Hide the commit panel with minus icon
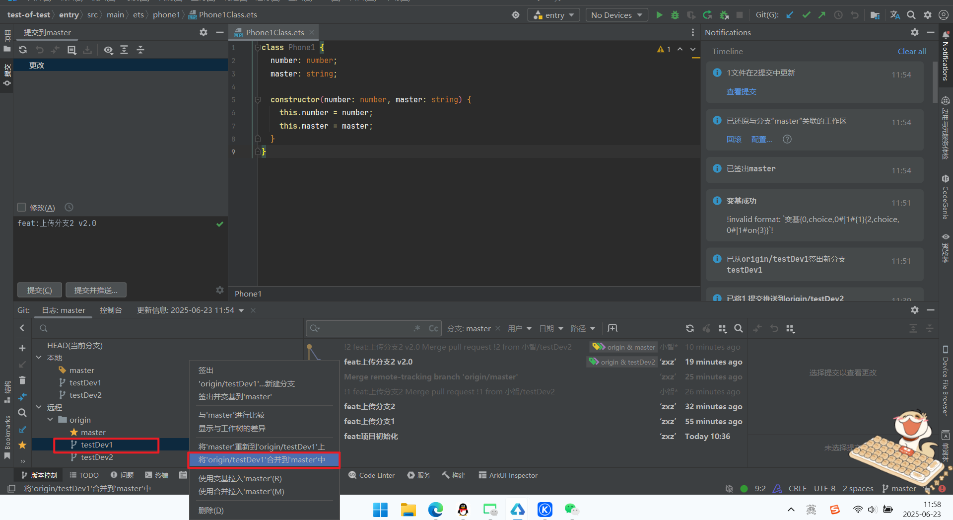 pyautogui.click(x=219, y=32)
